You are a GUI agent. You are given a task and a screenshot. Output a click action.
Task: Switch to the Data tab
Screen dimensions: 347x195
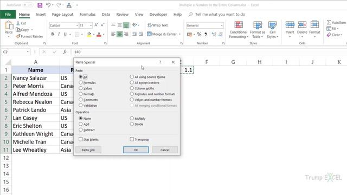[106, 15]
